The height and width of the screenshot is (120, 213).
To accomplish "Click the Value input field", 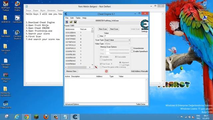I will 126,36.
